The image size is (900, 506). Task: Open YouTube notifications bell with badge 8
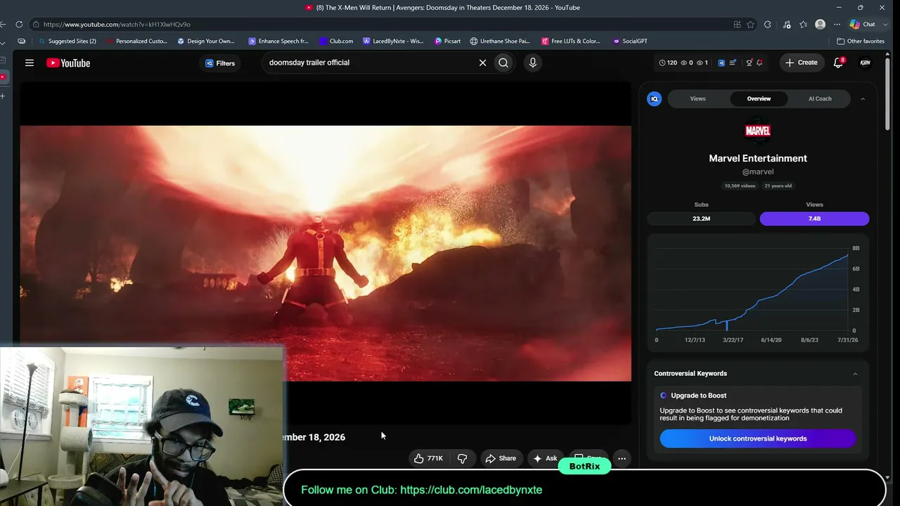click(838, 63)
